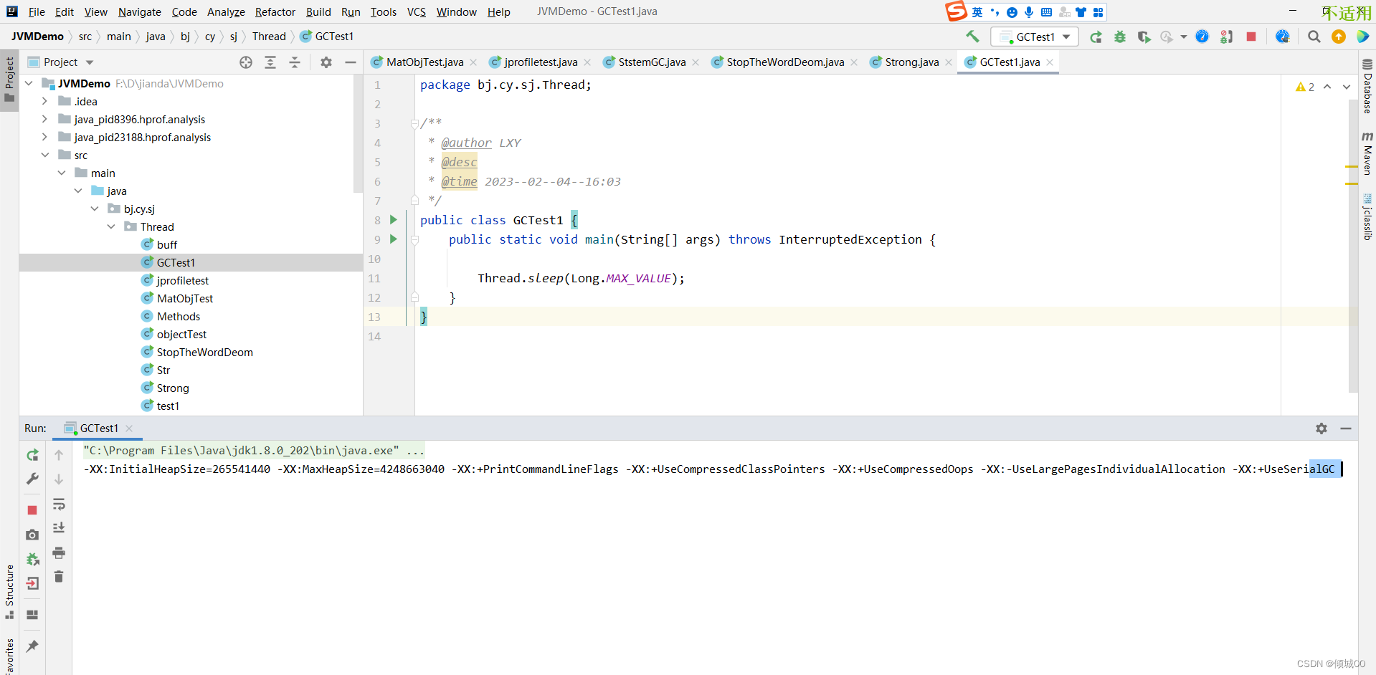Open Database side tool window
Viewport: 1376px width, 675px height.
click(x=1367, y=86)
